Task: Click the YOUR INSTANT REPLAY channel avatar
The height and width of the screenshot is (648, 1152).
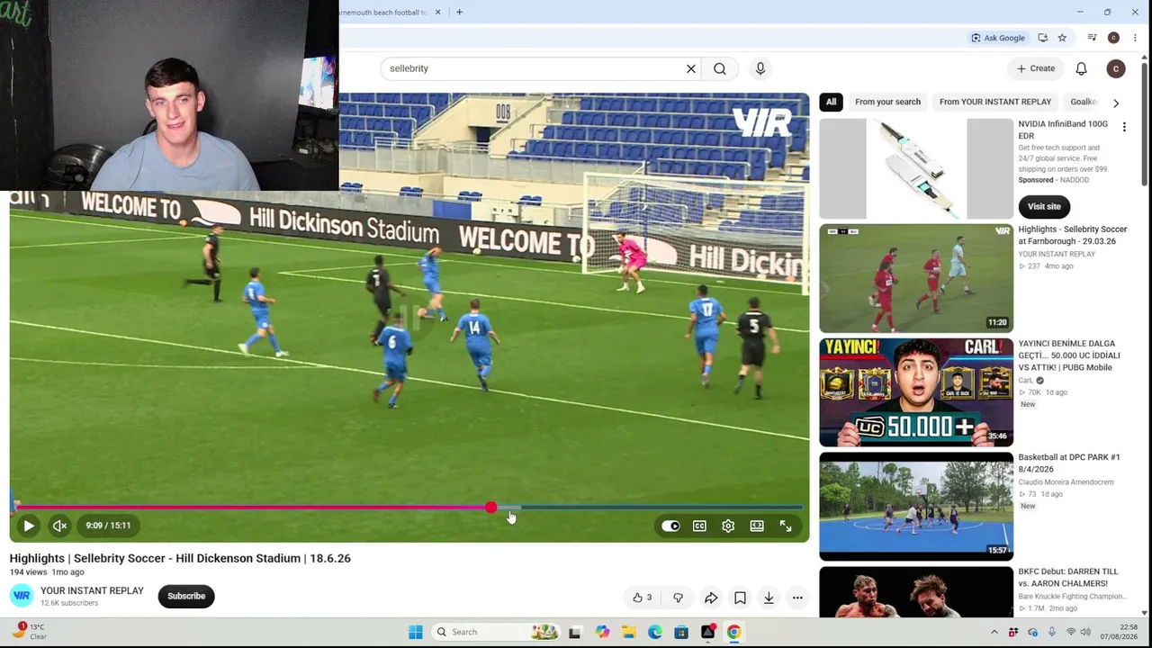Action: (x=22, y=596)
